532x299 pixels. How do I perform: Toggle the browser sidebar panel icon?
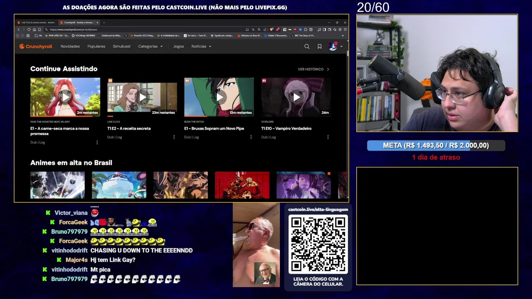pyautogui.click(x=324, y=29)
